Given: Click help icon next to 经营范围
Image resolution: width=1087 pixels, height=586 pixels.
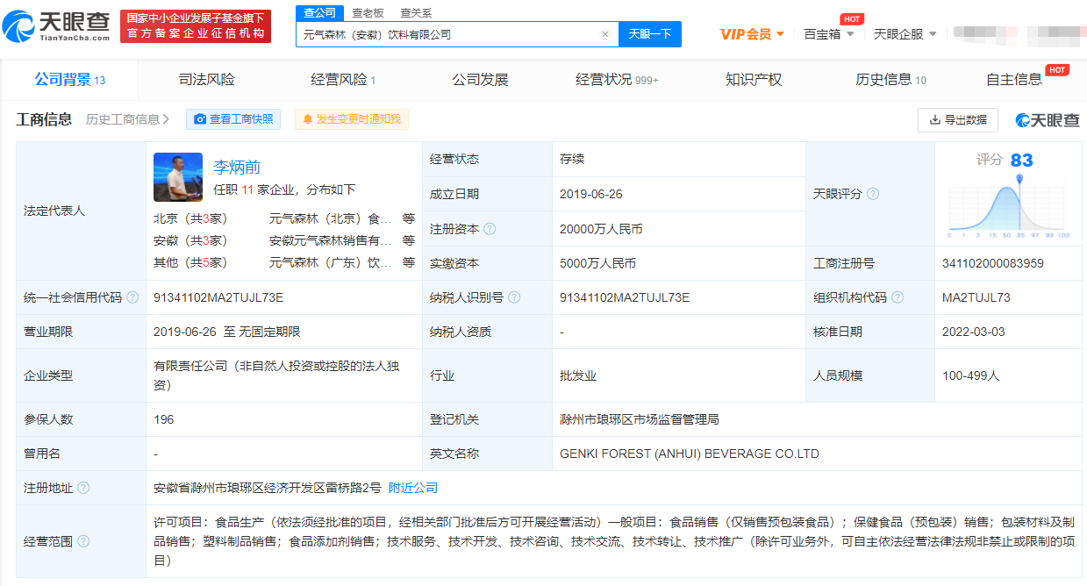Looking at the screenshot, I should (x=83, y=541).
